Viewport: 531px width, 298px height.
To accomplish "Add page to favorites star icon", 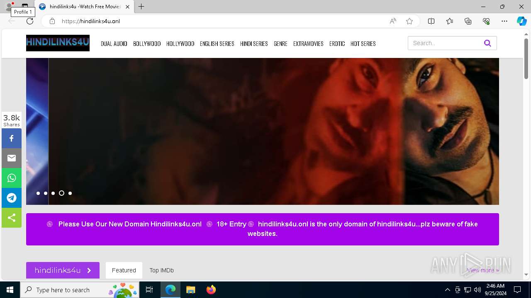I will 409,21.
